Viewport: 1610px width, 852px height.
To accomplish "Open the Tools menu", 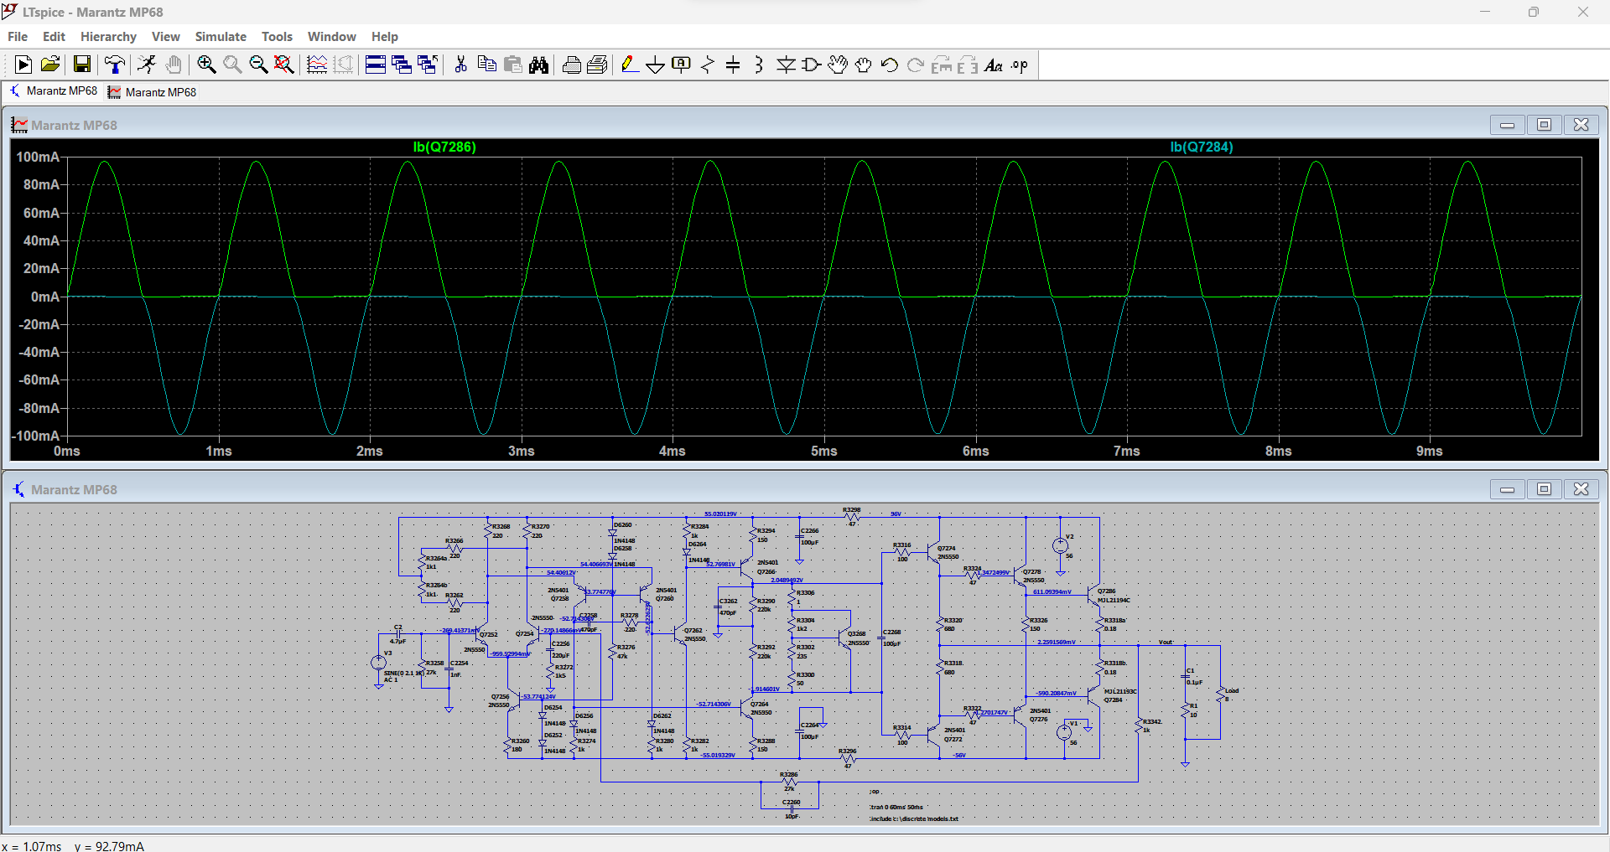I will click(277, 37).
